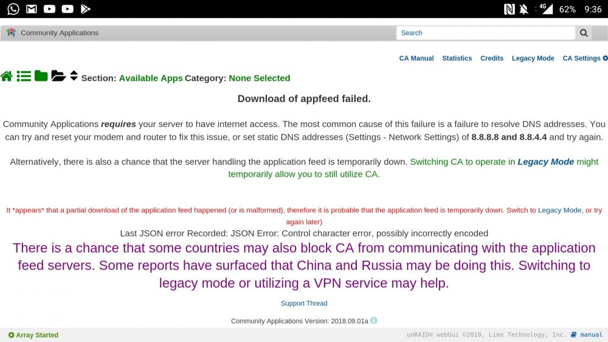This screenshot has height=342, width=608.
Task: Click the search magnifier button
Action: (x=584, y=33)
